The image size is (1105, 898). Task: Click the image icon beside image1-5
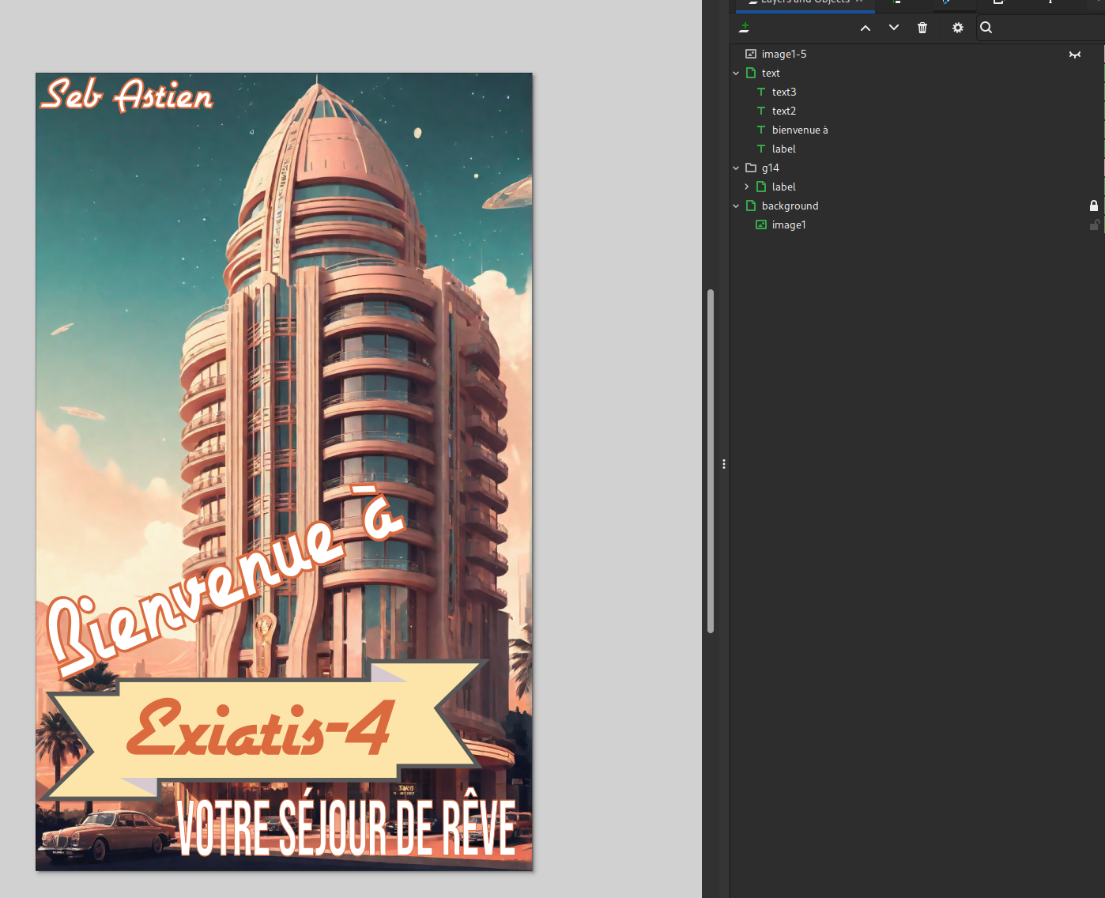point(751,54)
